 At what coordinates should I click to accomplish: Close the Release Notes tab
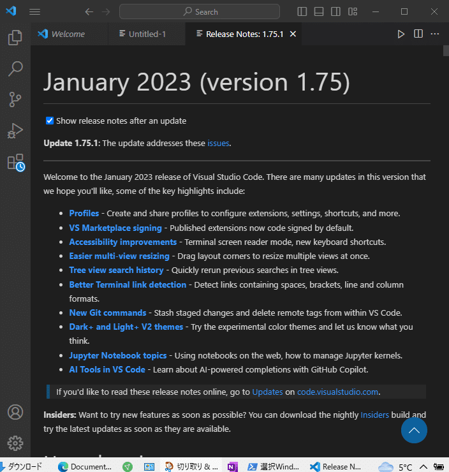click(293, 34)
